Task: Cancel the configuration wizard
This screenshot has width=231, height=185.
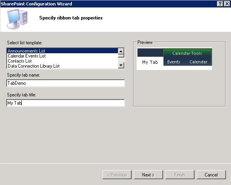Action: [x=211, y=175]
